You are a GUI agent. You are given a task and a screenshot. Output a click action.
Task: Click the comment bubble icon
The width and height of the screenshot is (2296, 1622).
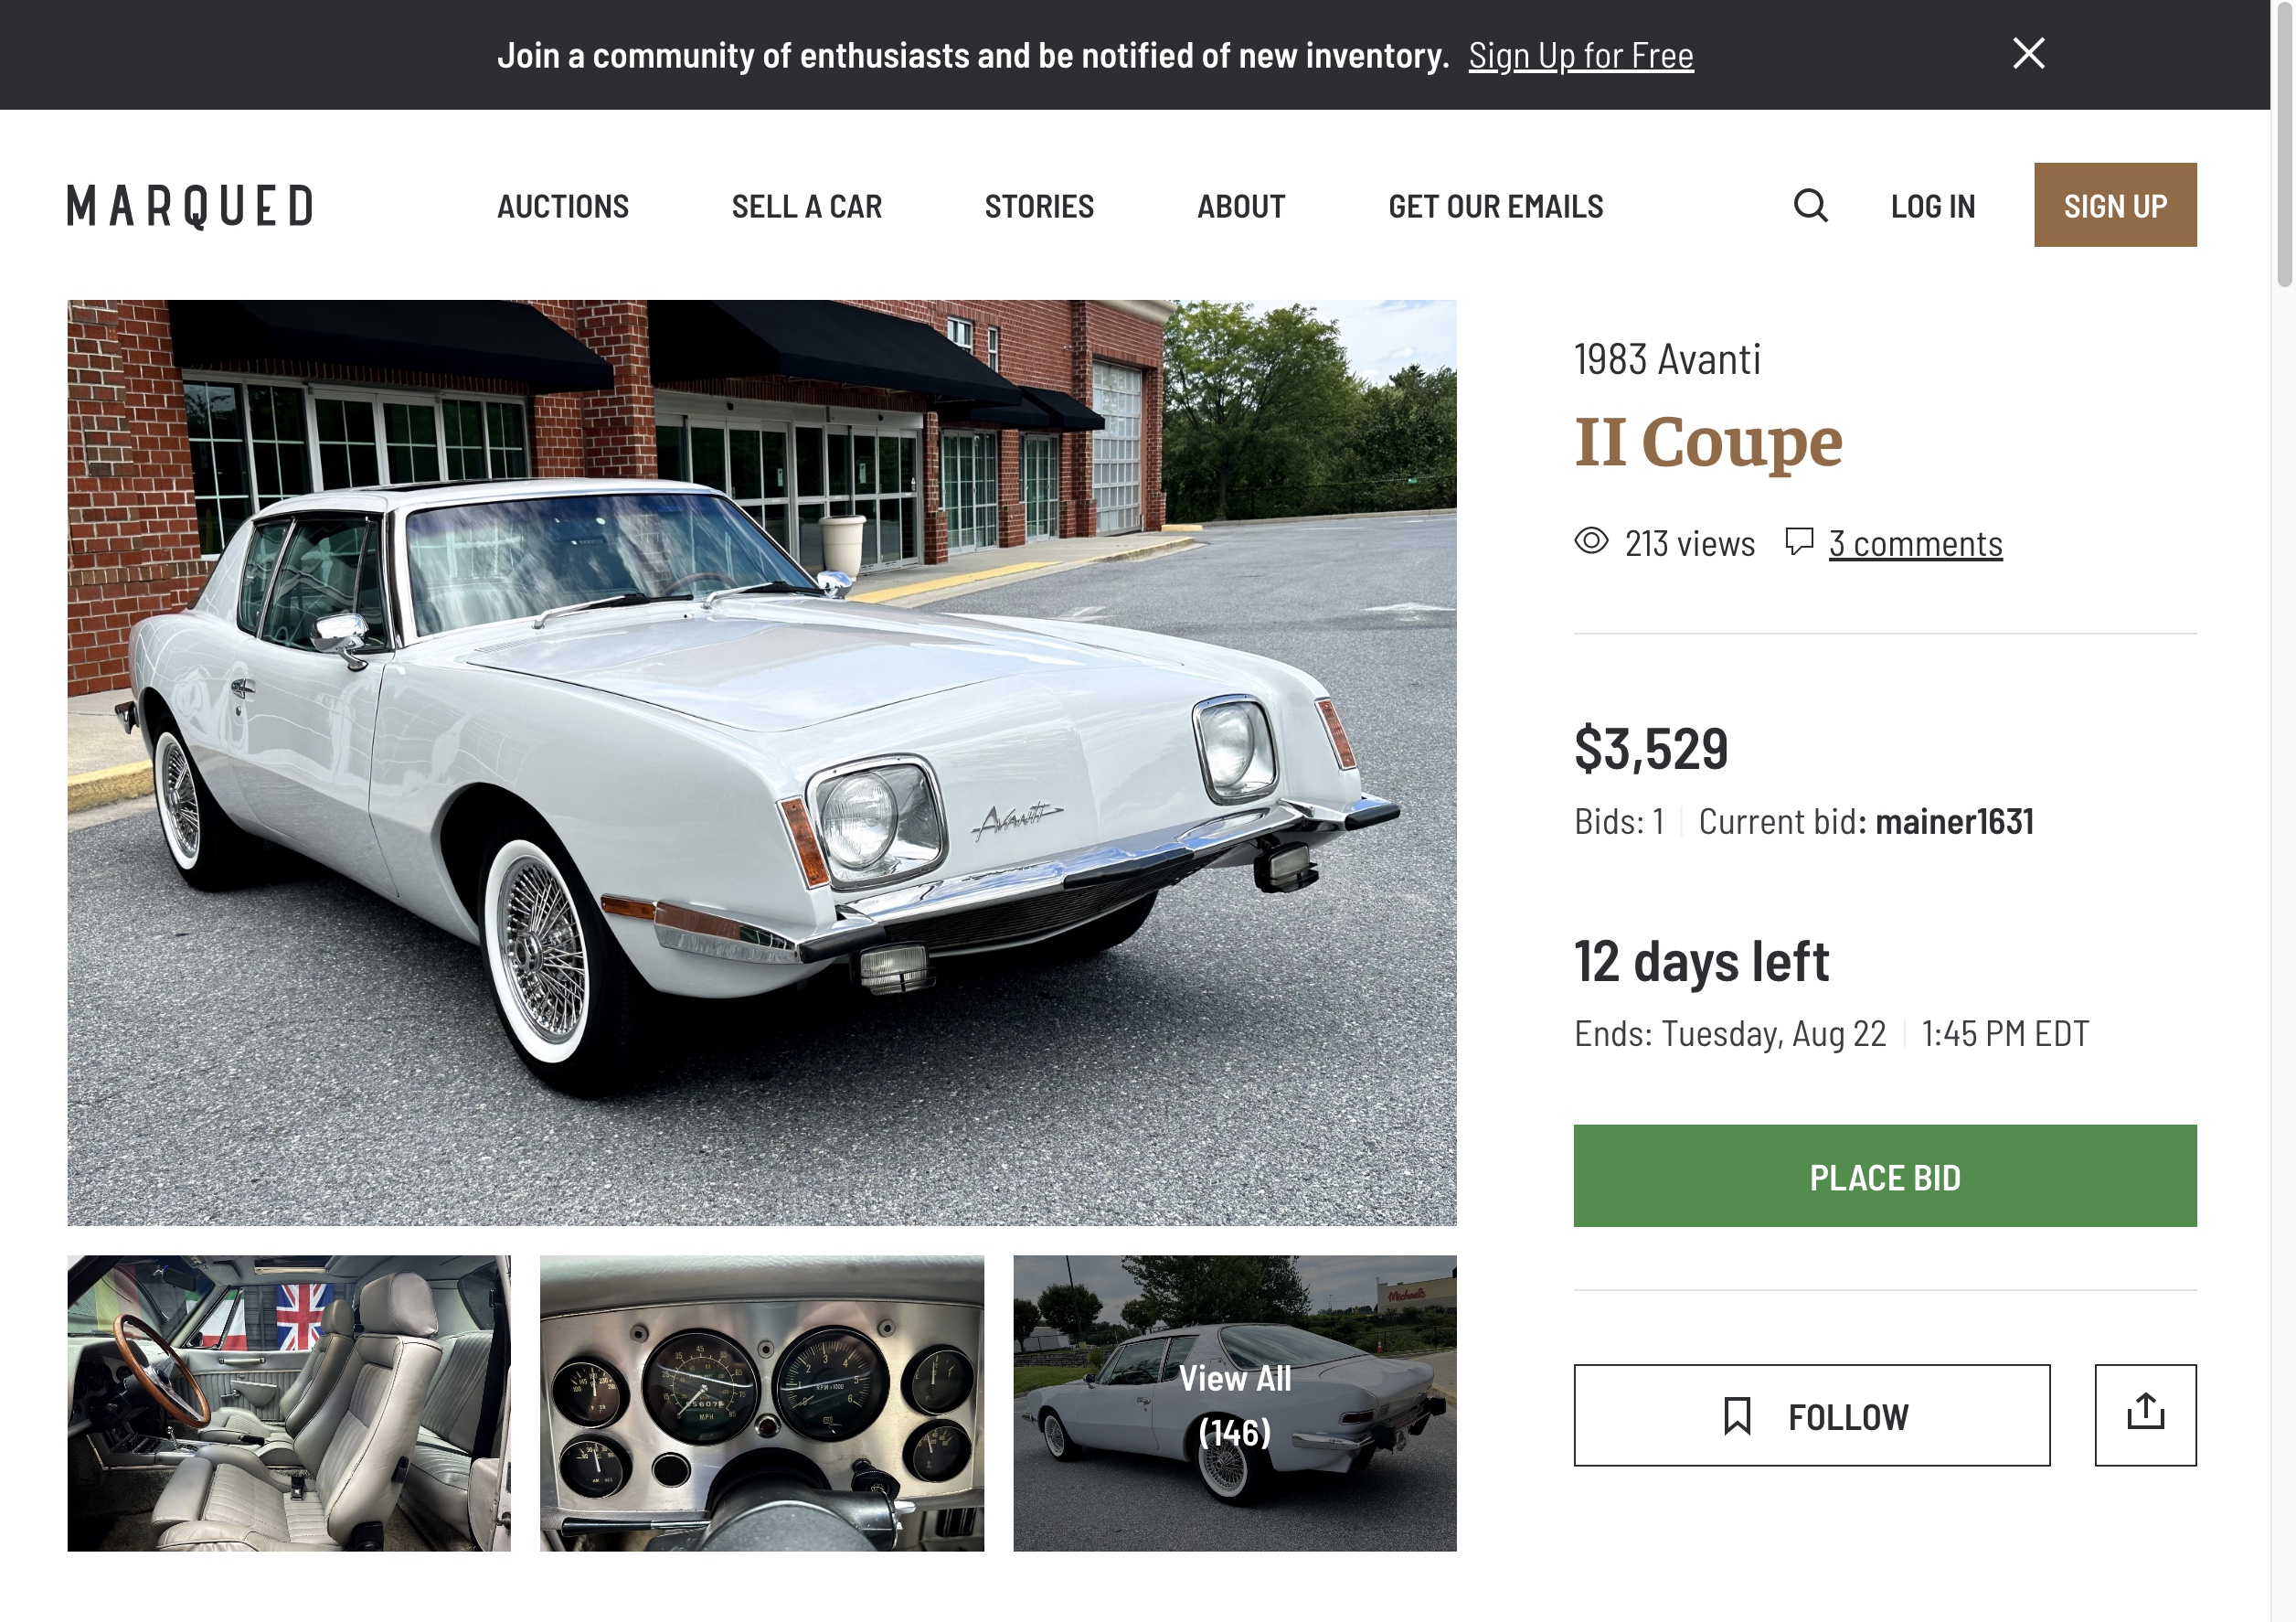[1799, 541]
